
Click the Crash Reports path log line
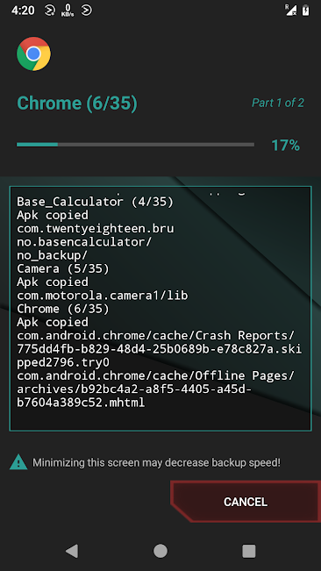click(159, 349)
